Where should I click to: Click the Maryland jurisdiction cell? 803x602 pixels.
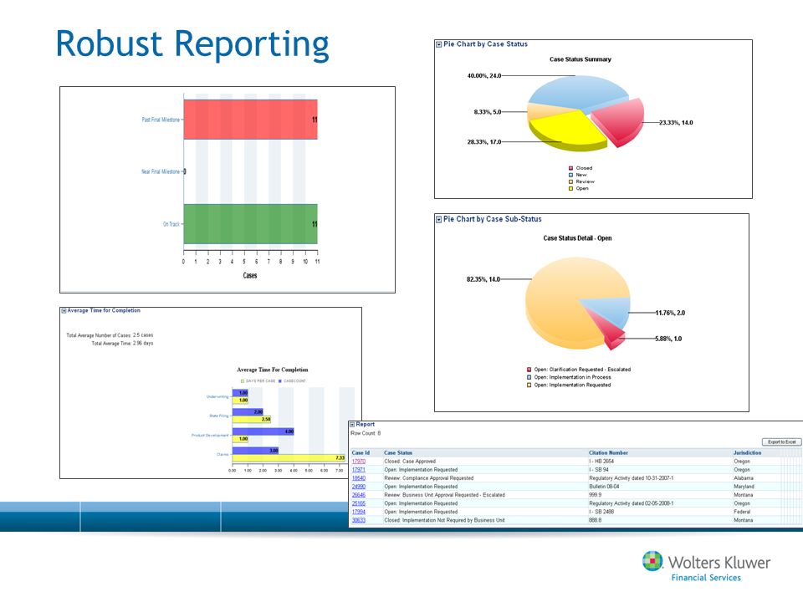[744, 487]
